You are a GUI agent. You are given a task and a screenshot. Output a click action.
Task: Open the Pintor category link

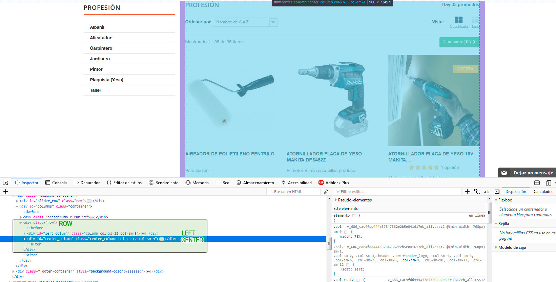(x=96, y=69)
